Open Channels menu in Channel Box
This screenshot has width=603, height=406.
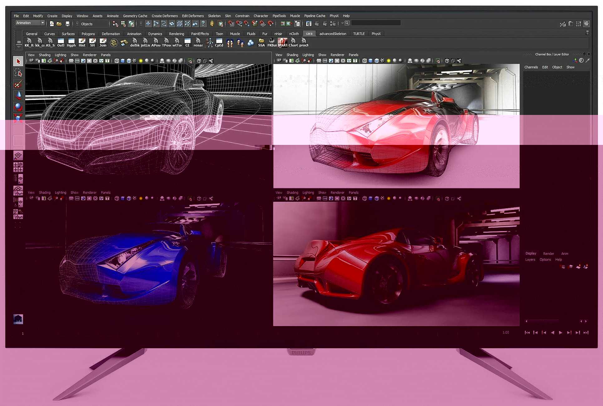pyautogui.click(x=531, y=67)
